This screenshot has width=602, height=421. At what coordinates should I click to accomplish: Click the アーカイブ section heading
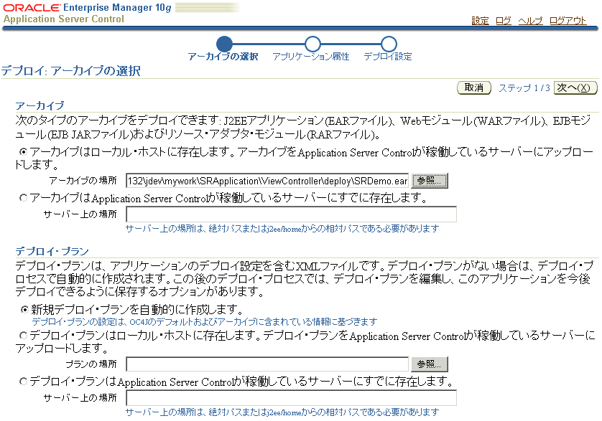coord(40,105)
